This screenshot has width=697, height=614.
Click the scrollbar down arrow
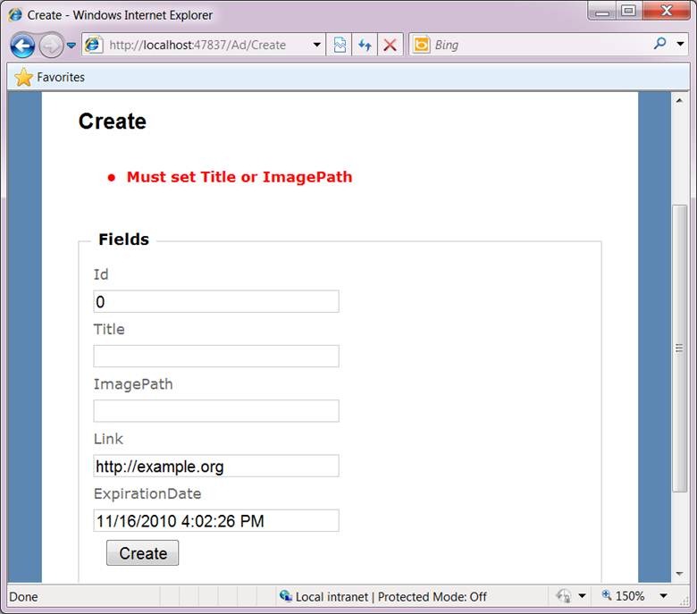tap(679, 574)
